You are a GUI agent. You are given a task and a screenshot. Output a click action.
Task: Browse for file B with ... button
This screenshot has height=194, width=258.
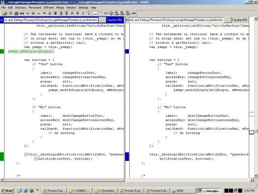pyautogui.click(x=227, y=20)
